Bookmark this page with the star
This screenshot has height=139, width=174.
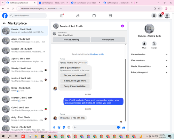point(159,9)
